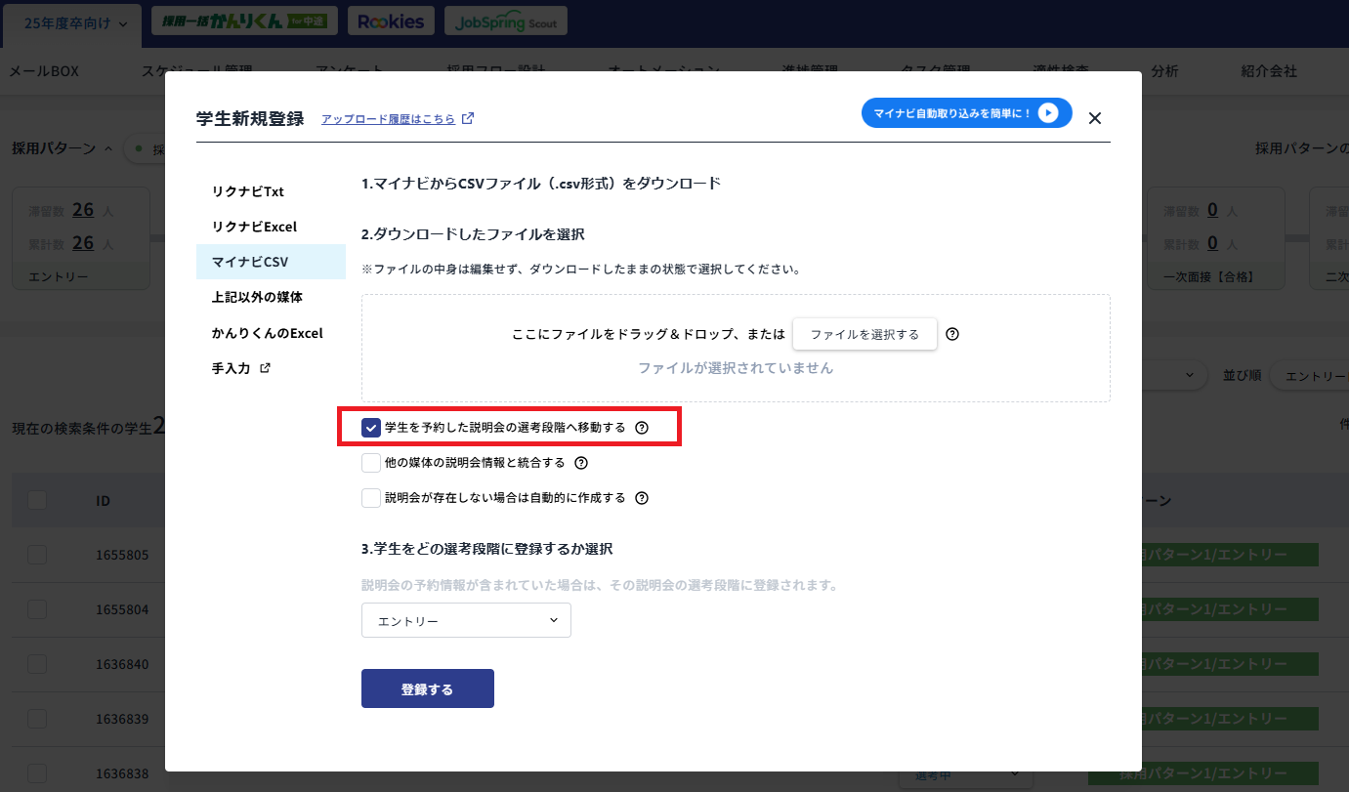Viewport: 1349px width, 792px height.
Task: Check 説明会が存在しない場合は自動的に作成する
Action: 370,497
